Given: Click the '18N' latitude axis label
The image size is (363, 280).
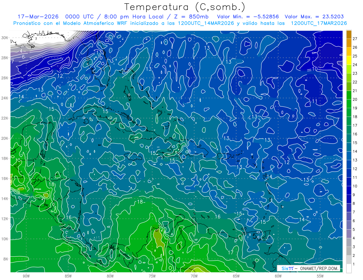Looking at the screenshot, I should (5, 158).
